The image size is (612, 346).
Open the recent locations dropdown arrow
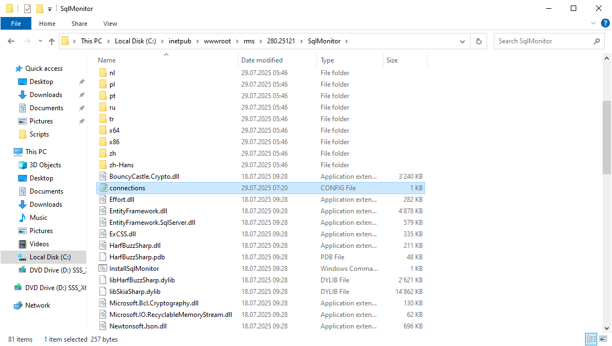[x=40, y=41]
